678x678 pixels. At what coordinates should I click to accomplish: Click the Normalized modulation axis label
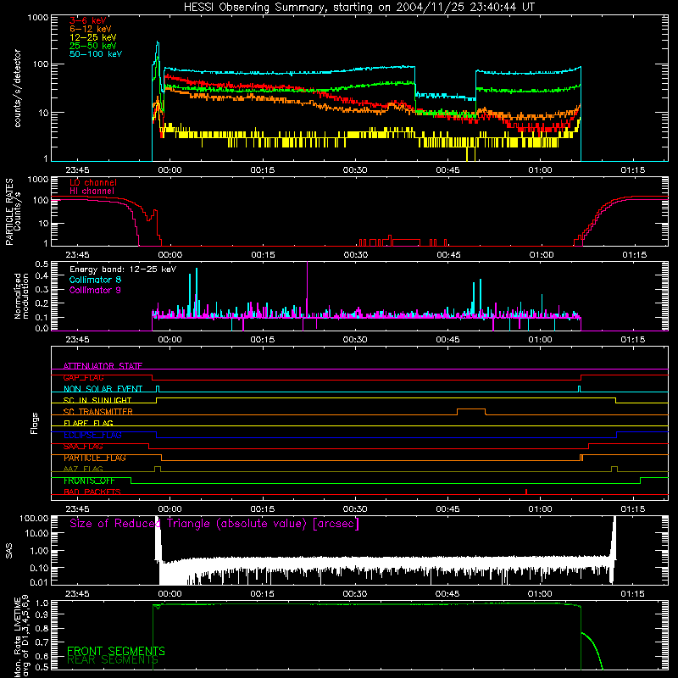click(21, 296)
